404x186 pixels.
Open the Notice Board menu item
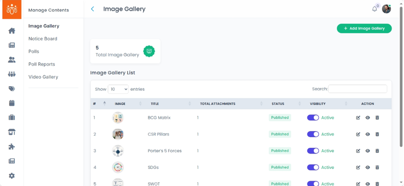[43, 39]
